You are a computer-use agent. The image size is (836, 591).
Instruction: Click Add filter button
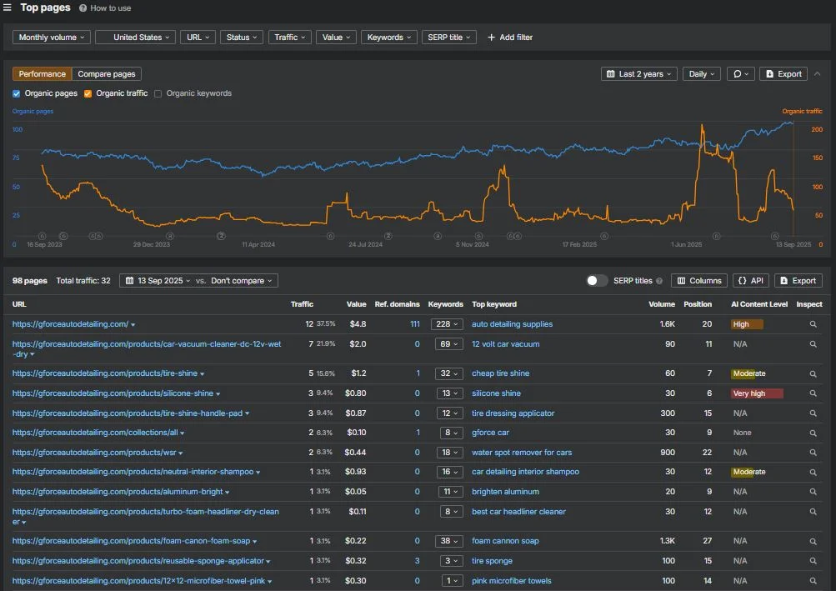point(510,38)
